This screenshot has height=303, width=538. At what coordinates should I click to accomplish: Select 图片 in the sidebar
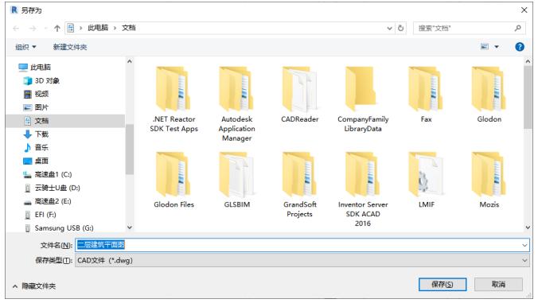pos(36,107)
